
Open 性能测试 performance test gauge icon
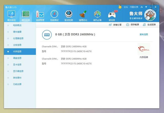coord(54,14)
